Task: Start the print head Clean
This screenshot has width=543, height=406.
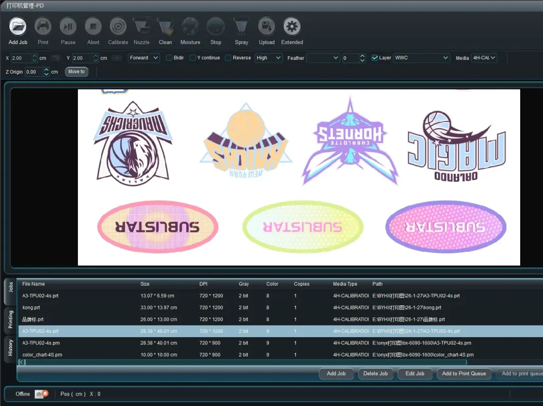Action: point(165,26)
